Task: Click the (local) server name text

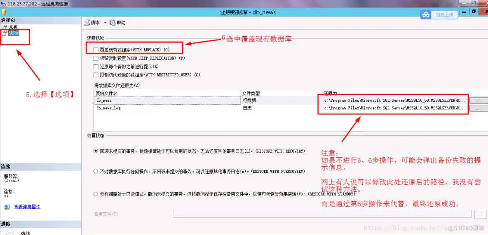Action: pyautogui.click(x=12, y=180)
